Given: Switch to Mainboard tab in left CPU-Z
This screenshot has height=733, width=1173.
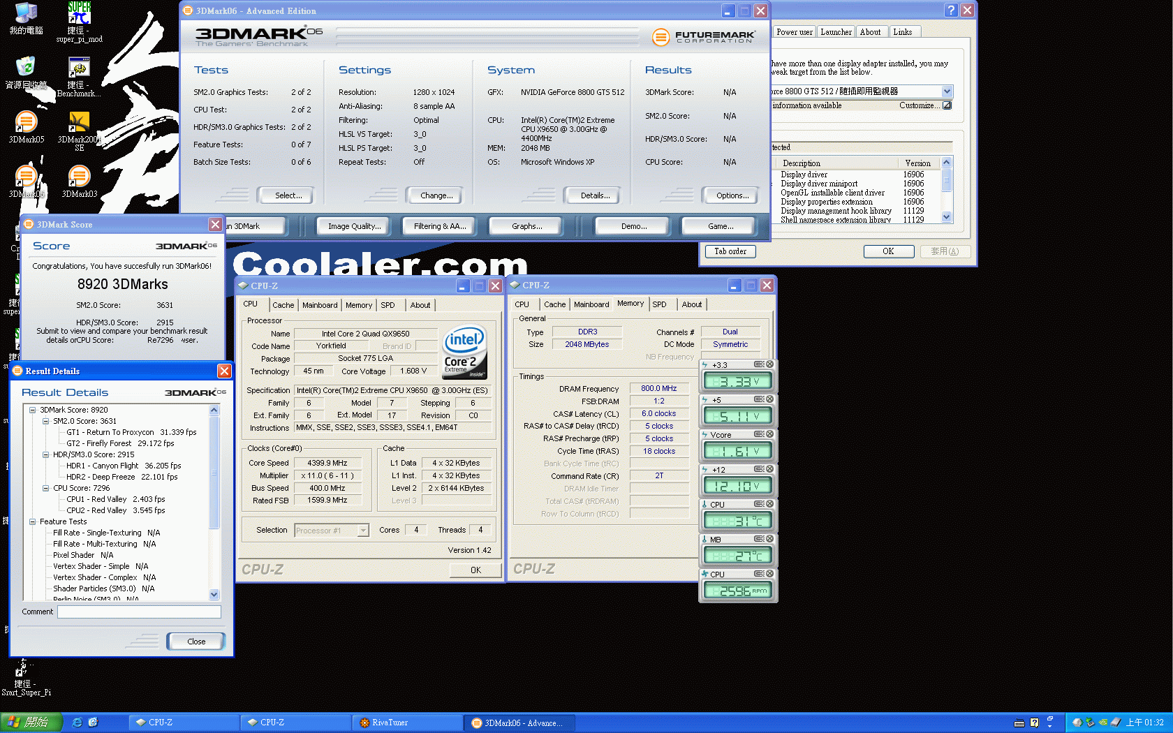Looking at the screenshot, I should pos(320,305).
